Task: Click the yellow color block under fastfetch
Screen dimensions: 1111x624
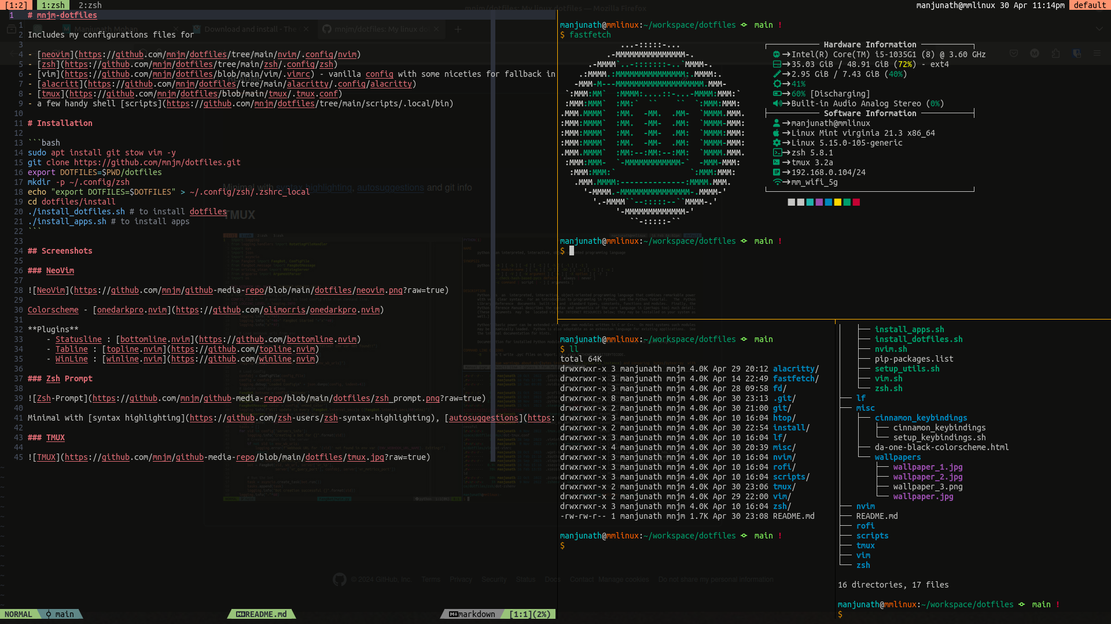Action: click(838, 202)
